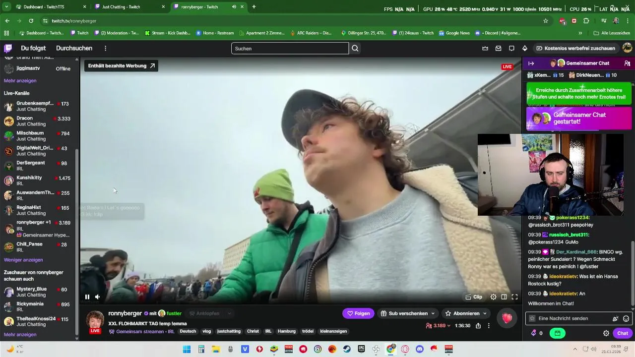This screenshot has width=635, height=357.
Task: Open the browser tab list dropdown
Action: [x=6, y=7]
